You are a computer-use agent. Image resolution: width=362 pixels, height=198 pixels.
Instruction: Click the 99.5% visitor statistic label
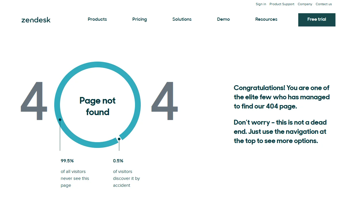67,161
